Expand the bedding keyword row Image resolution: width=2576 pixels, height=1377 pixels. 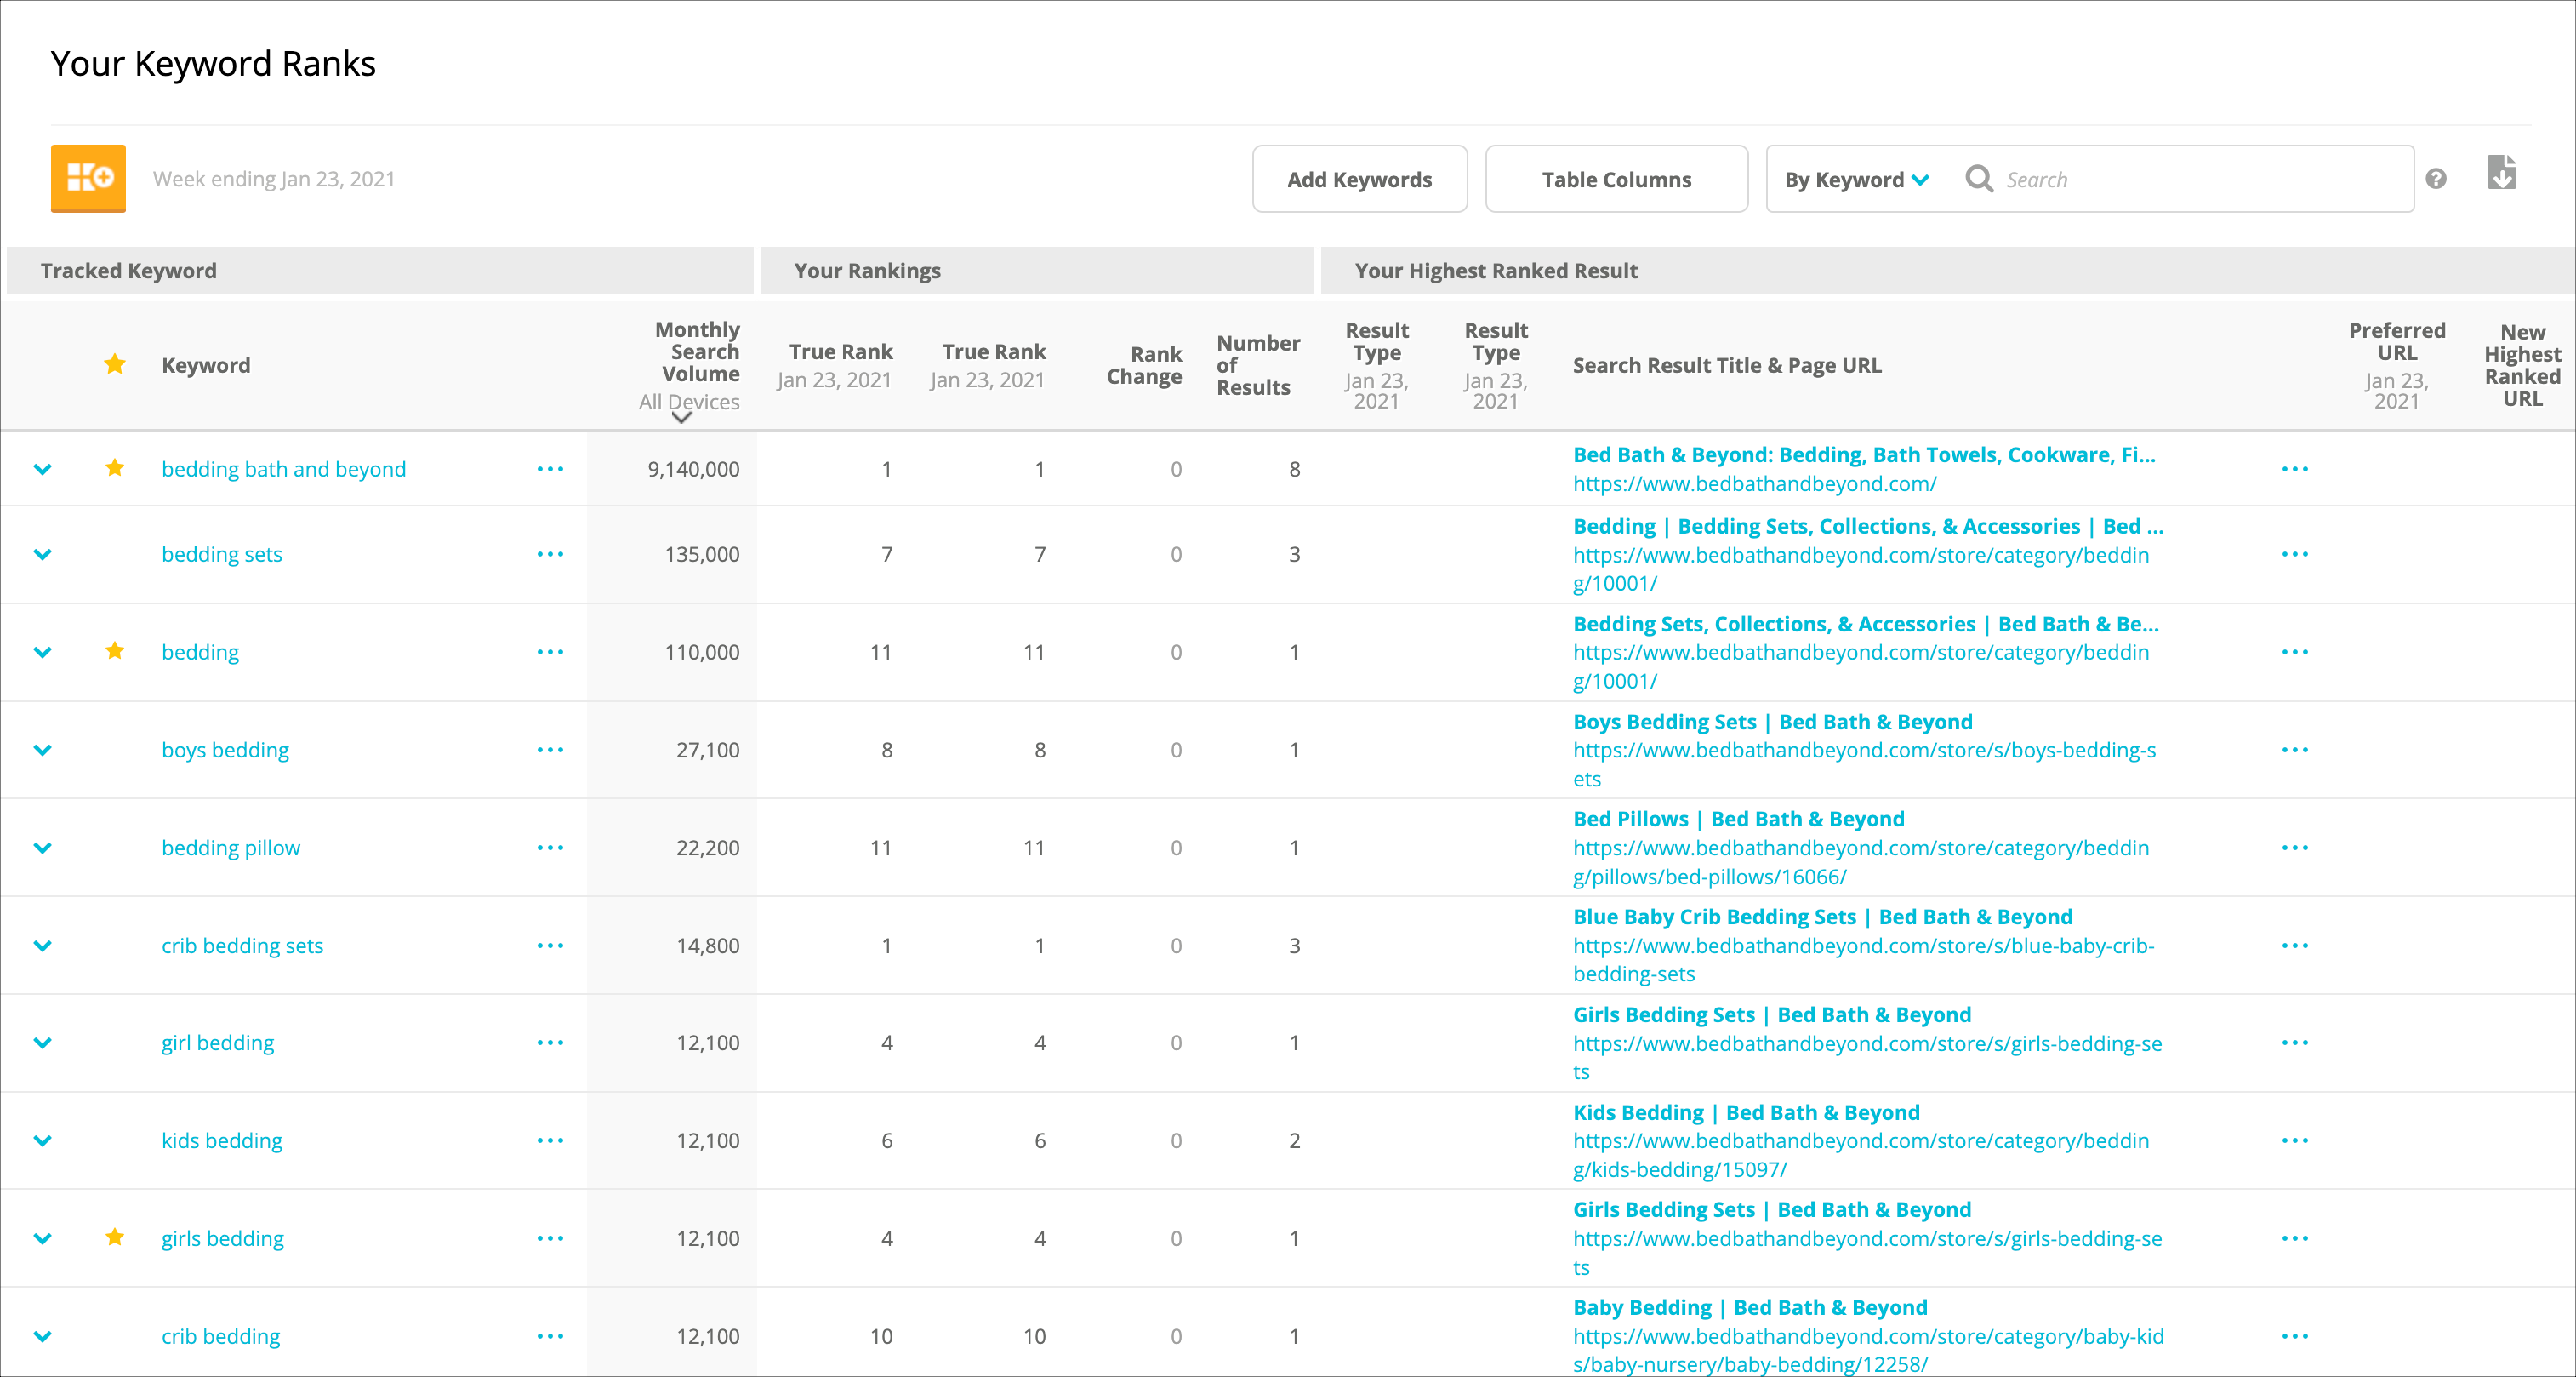tap(42, 653)
